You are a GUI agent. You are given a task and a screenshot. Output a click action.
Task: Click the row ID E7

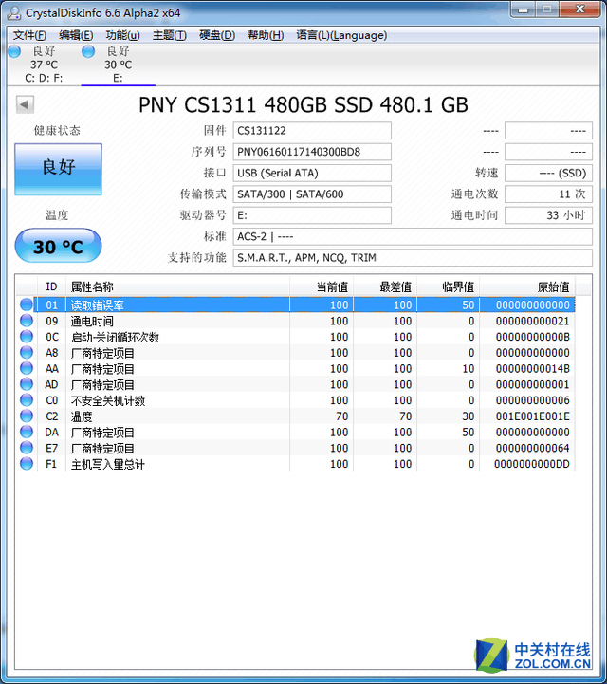(51, 448)
